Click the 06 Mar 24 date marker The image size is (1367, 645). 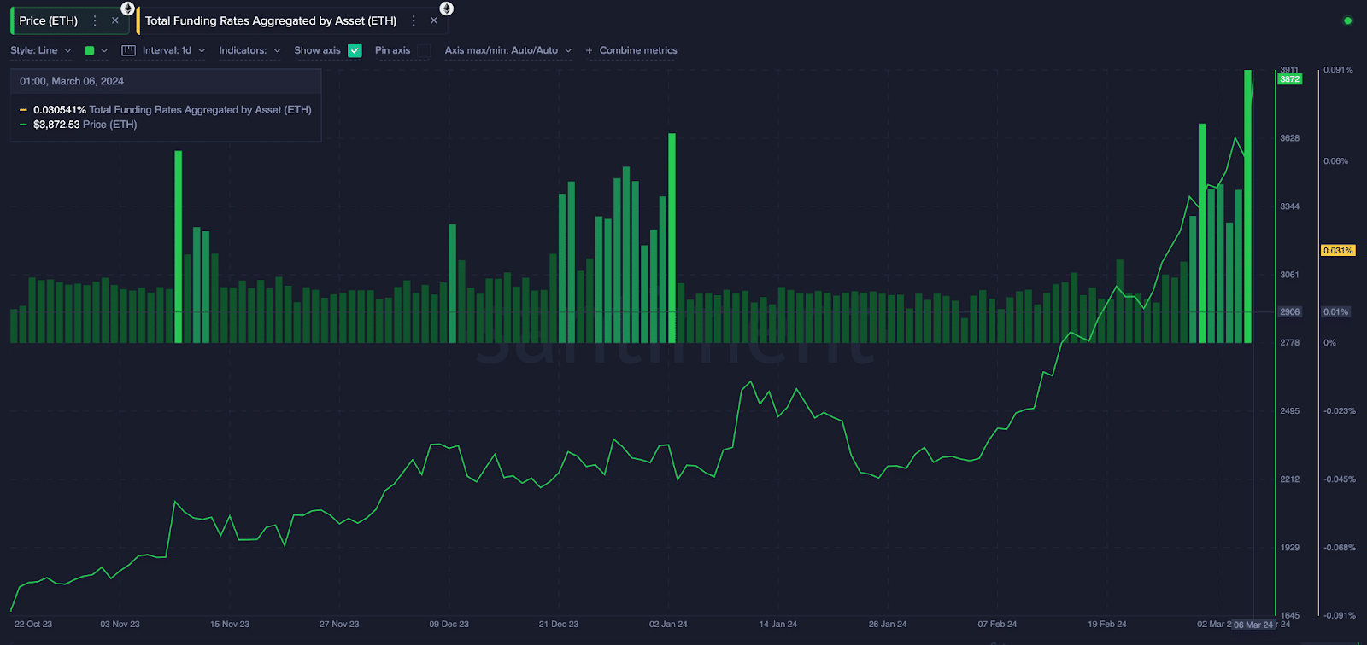pyautogui.click(x=1253, y=625)
